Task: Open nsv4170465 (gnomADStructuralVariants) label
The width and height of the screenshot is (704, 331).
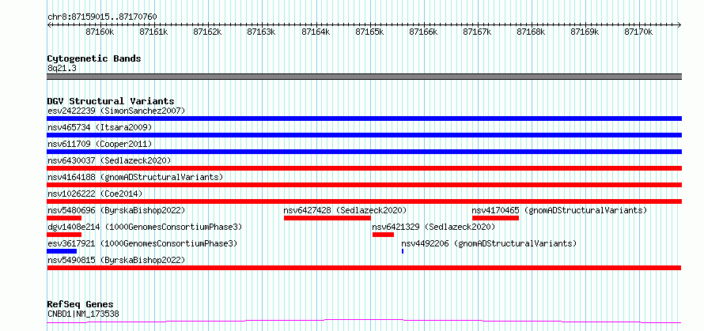Action: pos(559,210)
